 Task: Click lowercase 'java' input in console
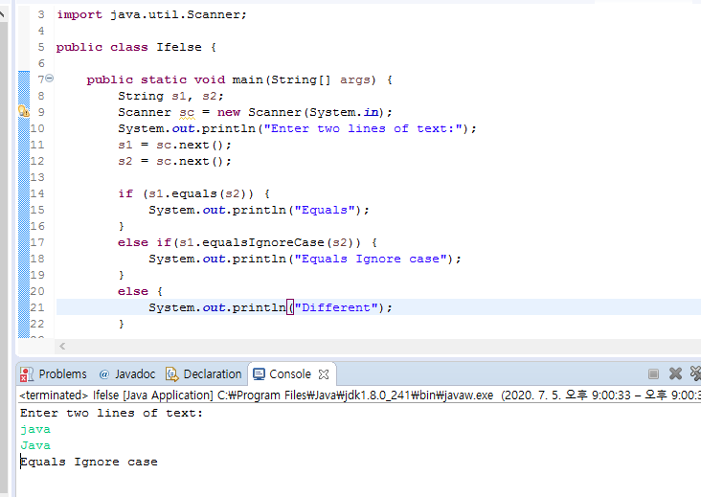pyautogui.click(x=35, y=430)
